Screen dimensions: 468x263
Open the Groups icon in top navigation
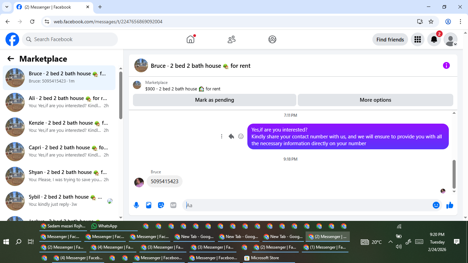point(272,39)
